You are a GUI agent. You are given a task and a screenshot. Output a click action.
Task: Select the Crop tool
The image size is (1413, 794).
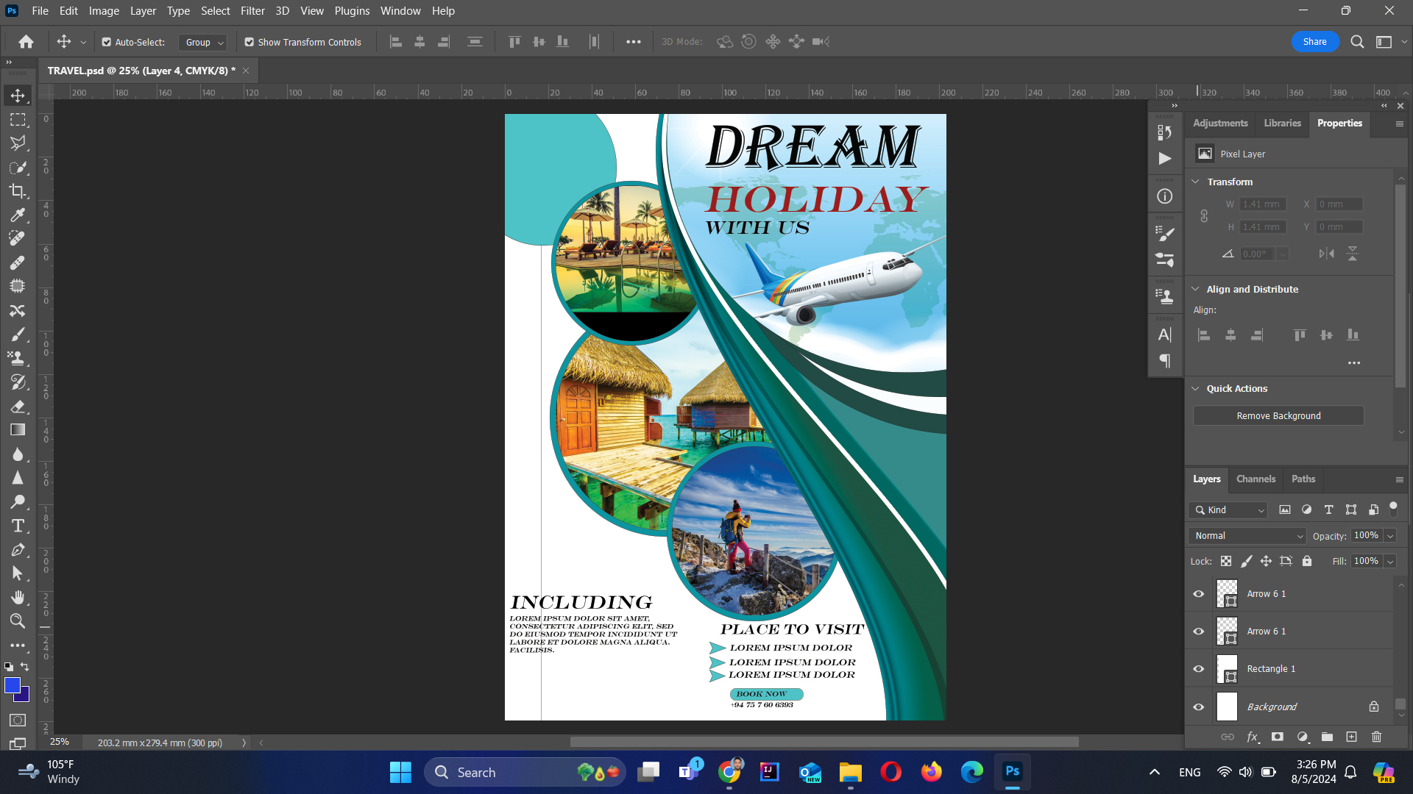pos(18,191)
